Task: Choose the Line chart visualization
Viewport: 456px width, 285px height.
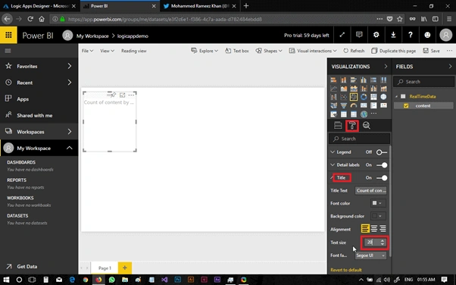Action: pyautogui.click(x=333, y=88)
